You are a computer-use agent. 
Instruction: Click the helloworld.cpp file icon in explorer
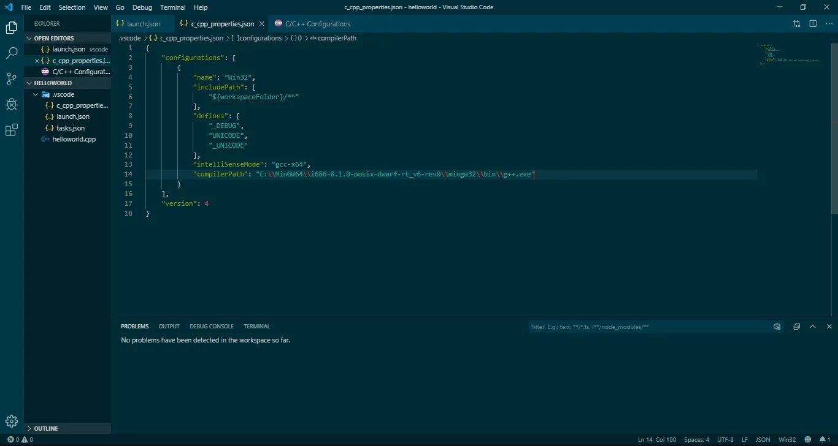pos(45,139)
